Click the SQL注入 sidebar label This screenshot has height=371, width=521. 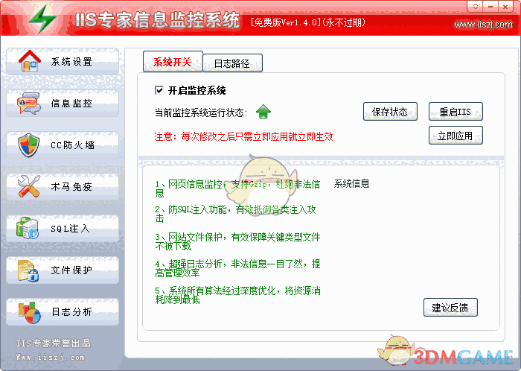click(70, 229)
